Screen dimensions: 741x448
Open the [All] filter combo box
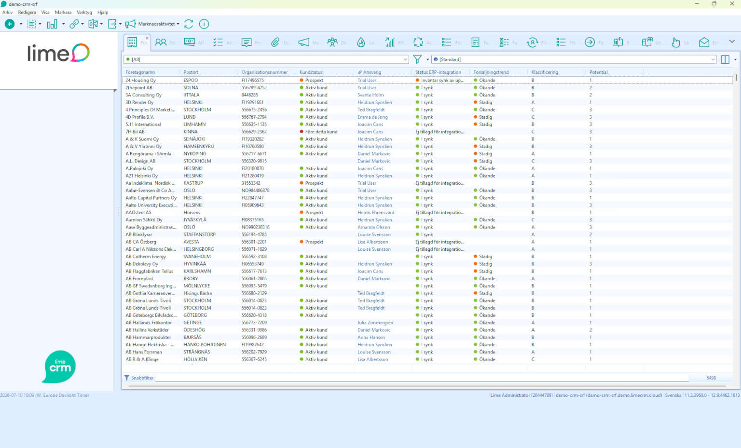[x=266, y=59]
